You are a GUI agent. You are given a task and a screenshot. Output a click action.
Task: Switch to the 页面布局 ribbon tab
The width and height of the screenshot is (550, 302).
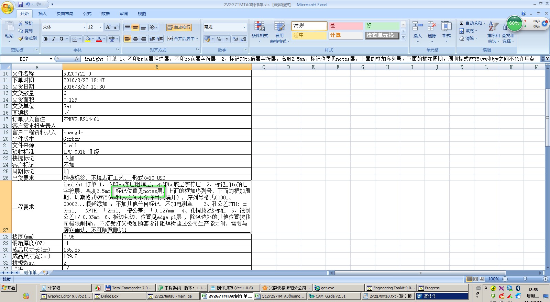(65, 14)
